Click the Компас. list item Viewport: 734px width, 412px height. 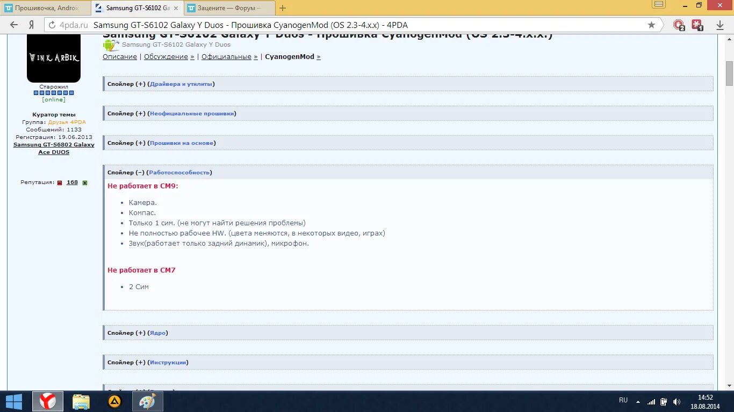coord(142,213)
